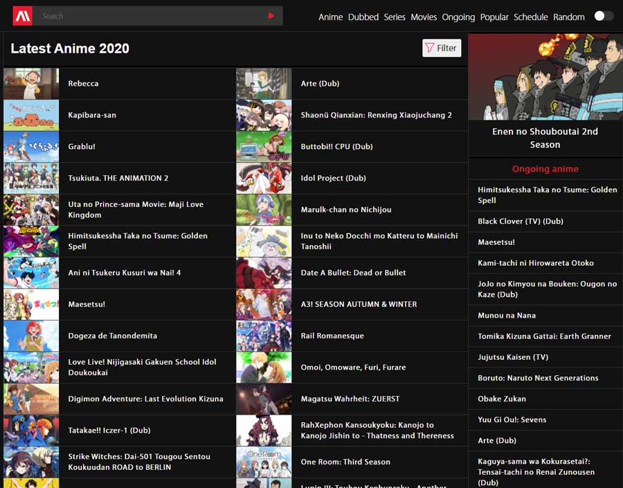Open Tsukiuta. THE ANIMATION 2
Viewport: 623px width, 488px height.
118,178
